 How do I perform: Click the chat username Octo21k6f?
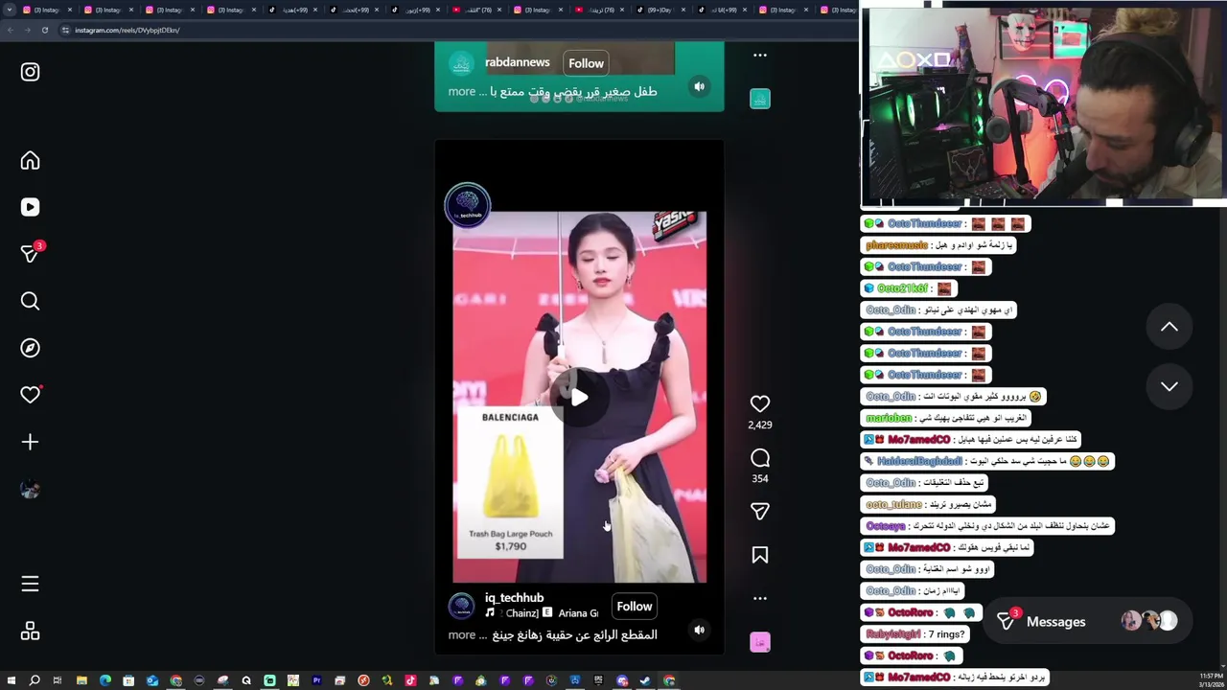point(902,288)
